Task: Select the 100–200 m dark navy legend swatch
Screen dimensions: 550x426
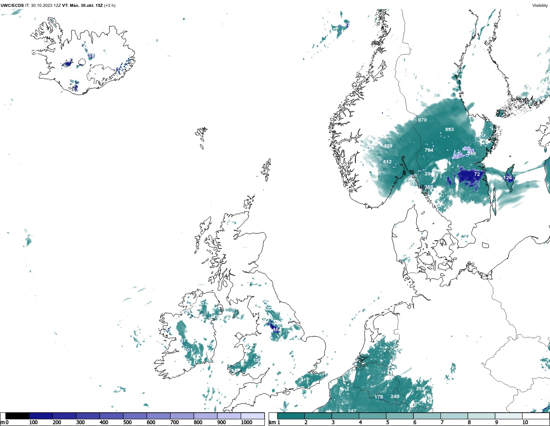Action: coord(41,416)
